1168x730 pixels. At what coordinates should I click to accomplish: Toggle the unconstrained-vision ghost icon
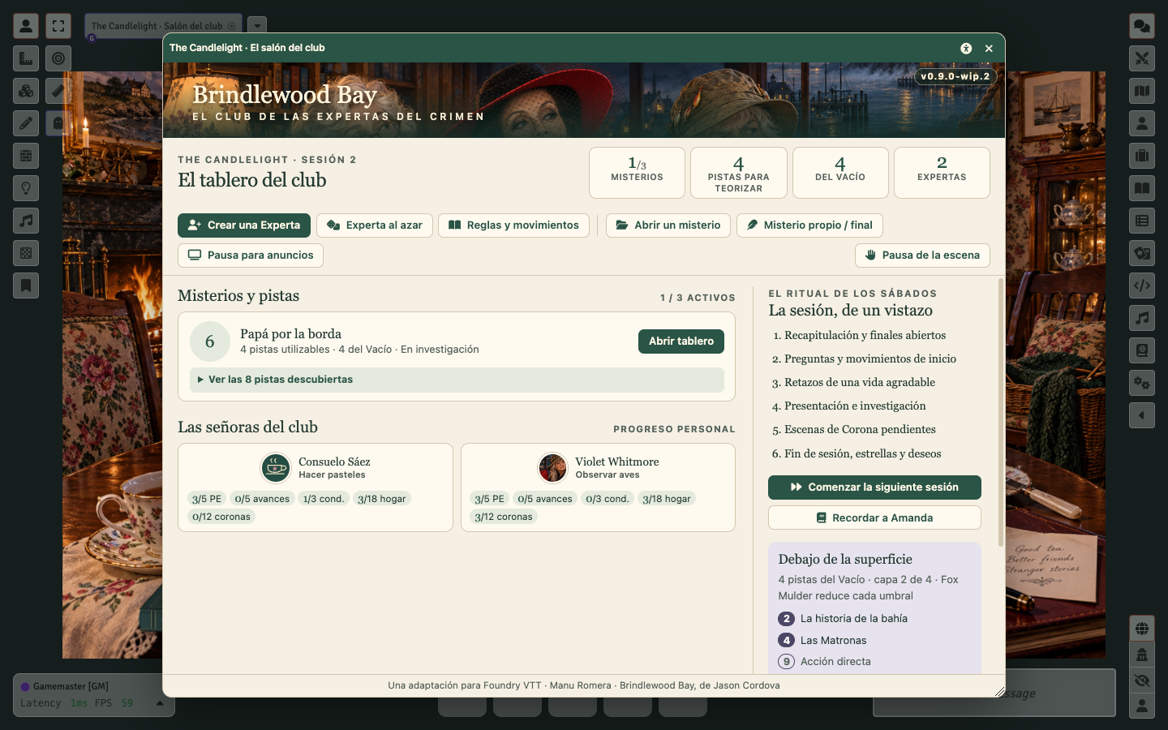point(58,123)
